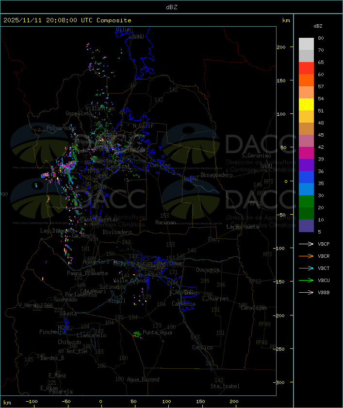Click the 'dBZ' header above color scale

(x=318, y=26)
